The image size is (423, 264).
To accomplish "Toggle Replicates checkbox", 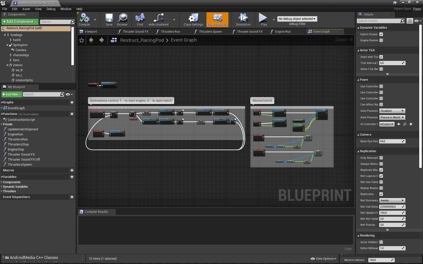I will click(381, 194).
